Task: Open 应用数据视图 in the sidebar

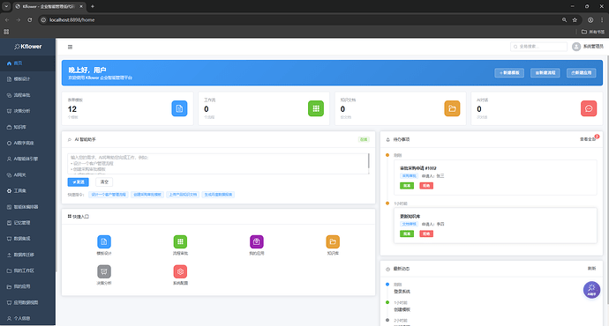Action: 27,302
